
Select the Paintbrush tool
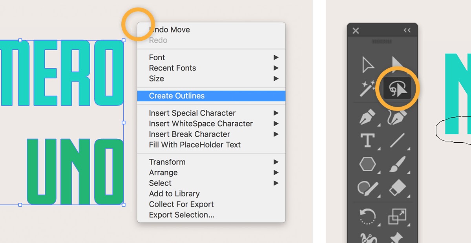tap(397, 164)
